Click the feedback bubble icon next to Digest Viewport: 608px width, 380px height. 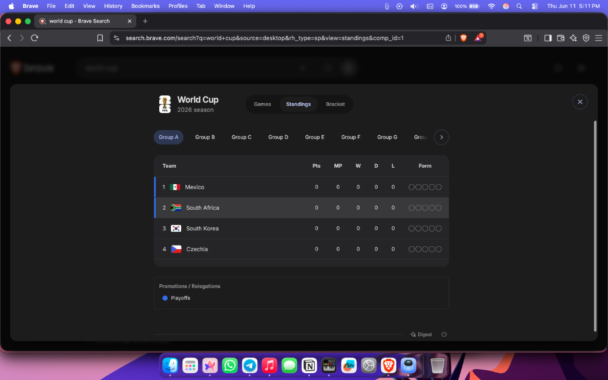click(444, 334)
